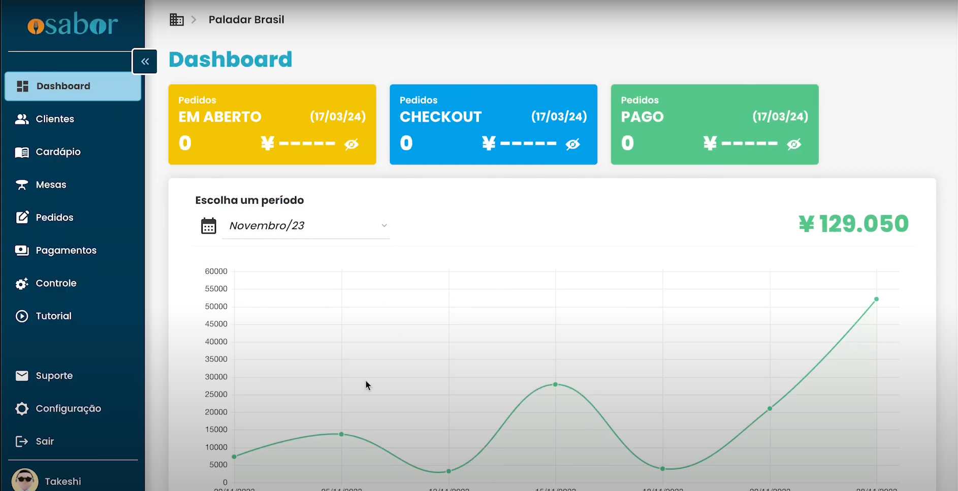Click the Mesas table icon
958x491 pixels.
point(22,185)
